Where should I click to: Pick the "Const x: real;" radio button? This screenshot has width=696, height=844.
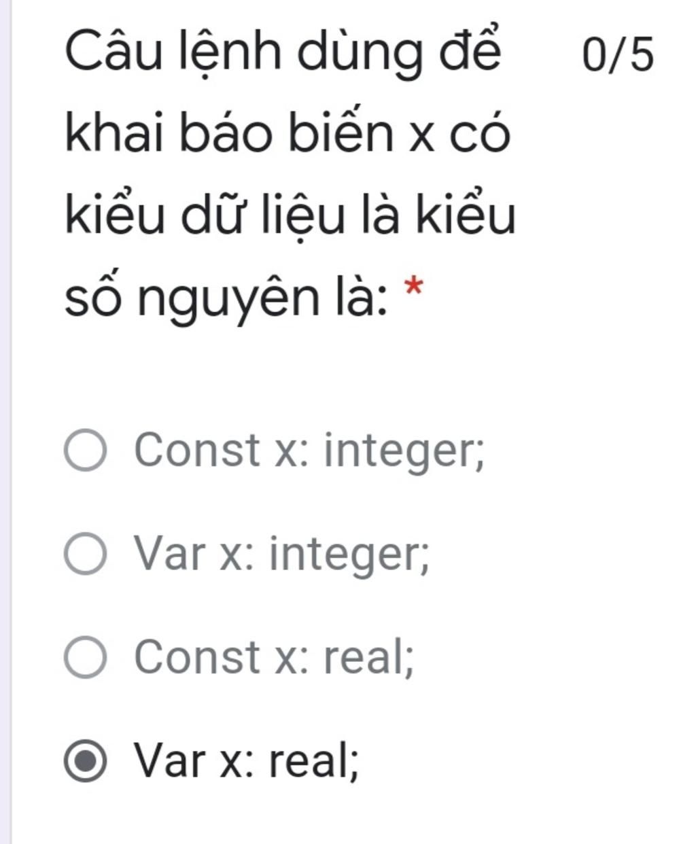[x=86, y=657]
